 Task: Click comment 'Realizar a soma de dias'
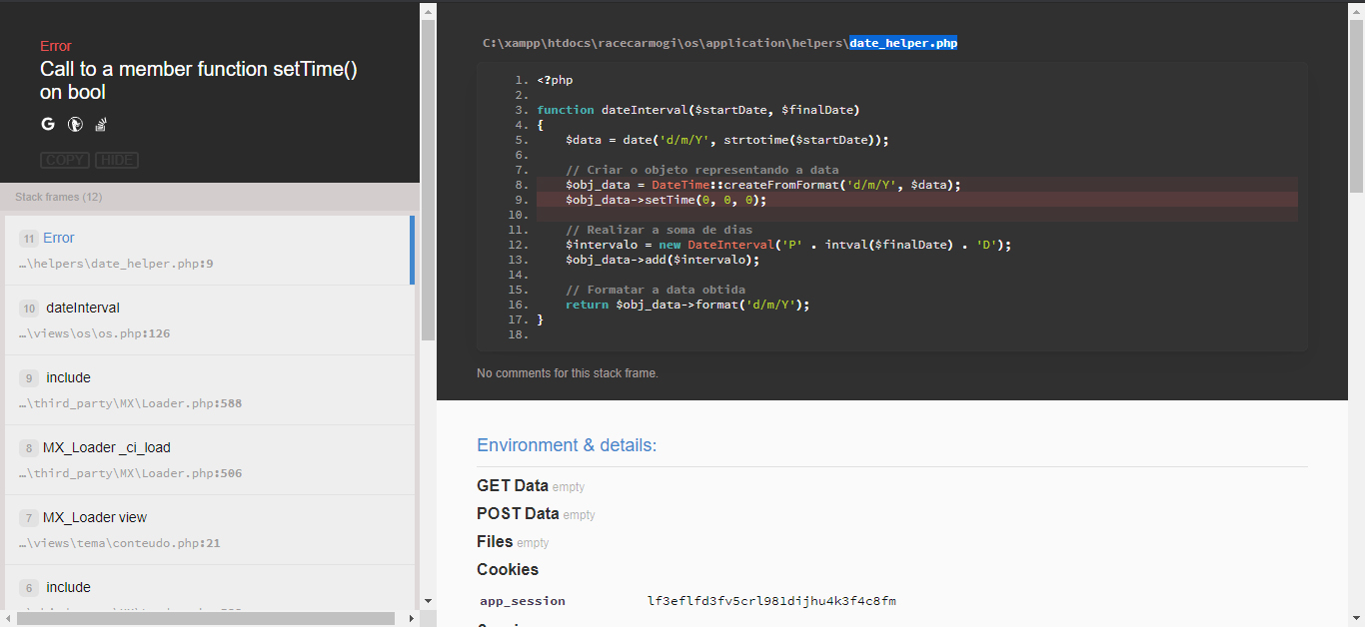pyautogui.click(x=659, y=230)
